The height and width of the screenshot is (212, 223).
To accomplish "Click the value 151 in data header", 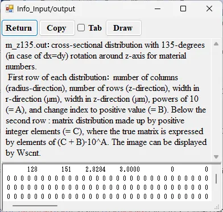I will point(66,169).
